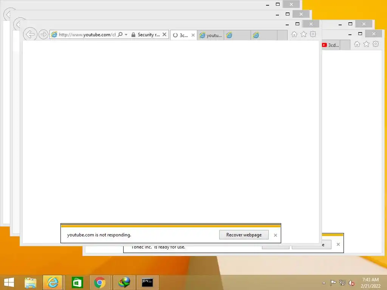Open Favorites star in front IE window
The image size is (387, 290).
tap(303, 34)
